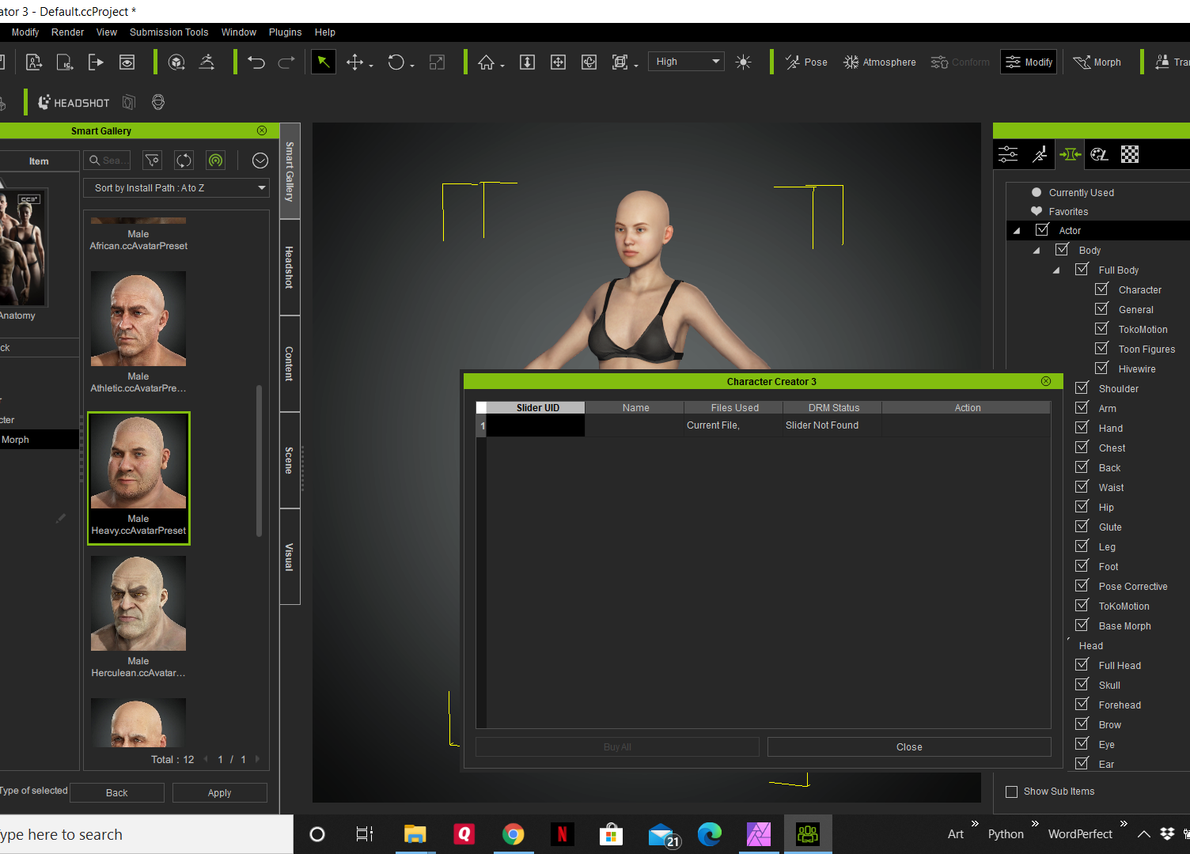Enable the Show Sub Items checkbox
The image size is (1190, 854).
tap(1011, 792)
